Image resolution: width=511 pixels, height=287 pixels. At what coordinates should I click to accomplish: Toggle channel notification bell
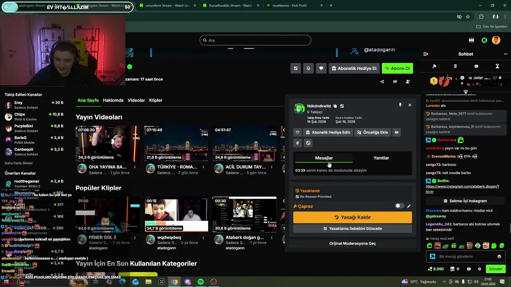[x=308, y=68]
